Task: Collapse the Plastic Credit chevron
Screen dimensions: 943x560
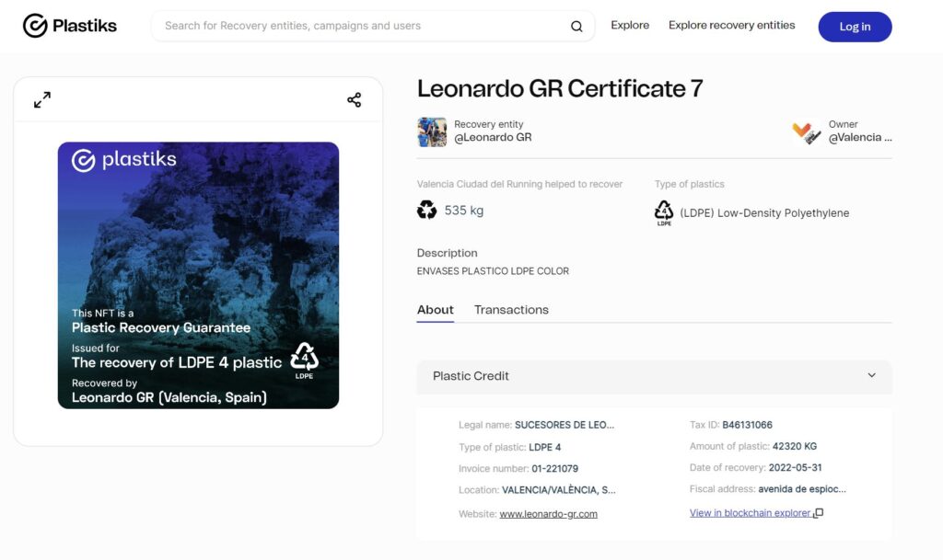Action: point(871,375)
